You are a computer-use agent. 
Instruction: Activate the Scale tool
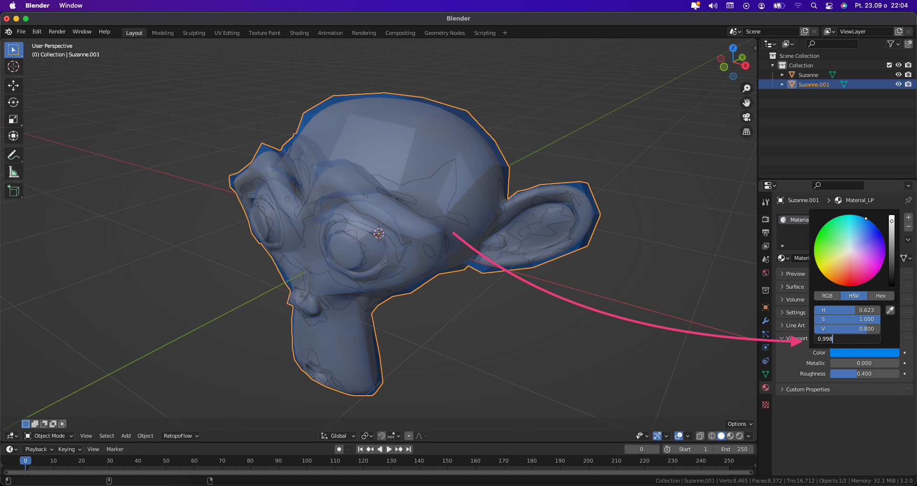[x=13, y=119]
